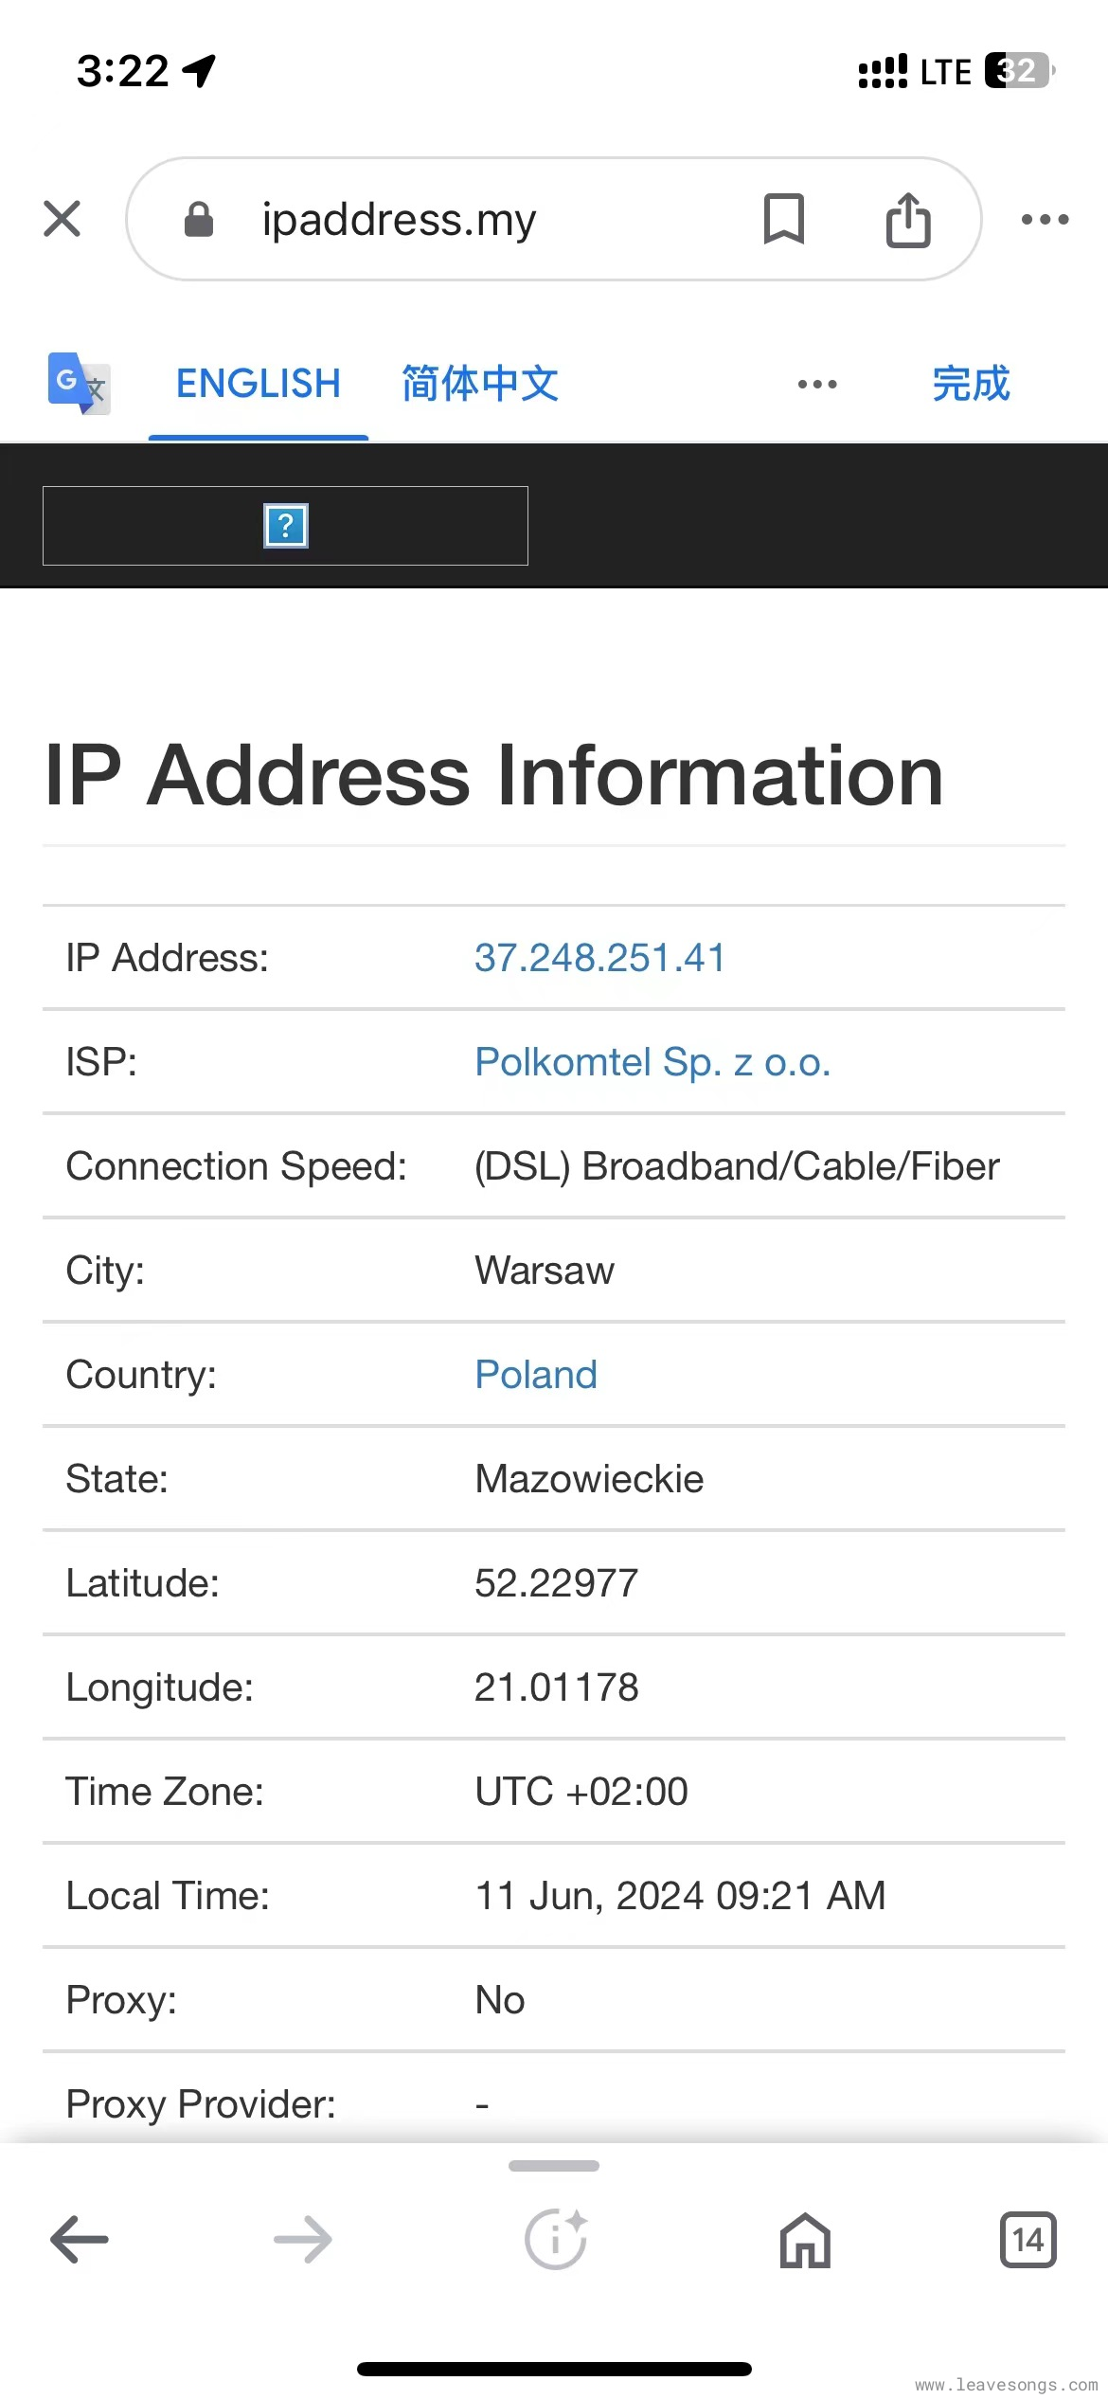Switch translation to ENGLISH tab
This screenshot has height=2399, width=1108.
pyautogui.click(x=258, y=384)
